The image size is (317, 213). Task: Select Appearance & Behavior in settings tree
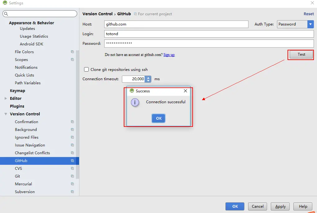31,23
